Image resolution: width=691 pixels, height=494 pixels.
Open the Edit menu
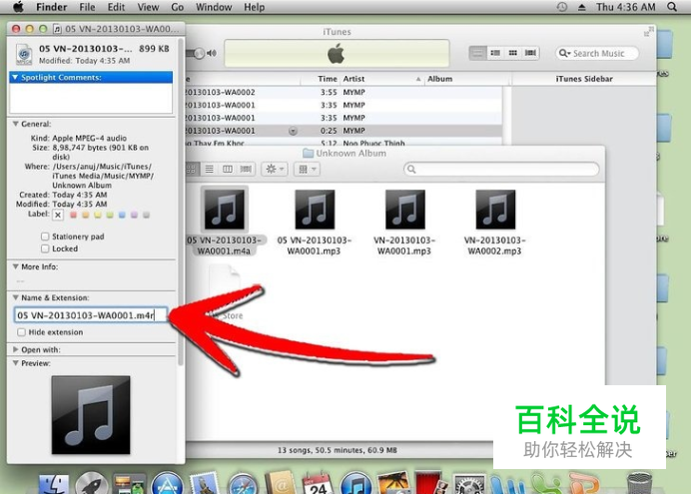[x=117, y=7]
